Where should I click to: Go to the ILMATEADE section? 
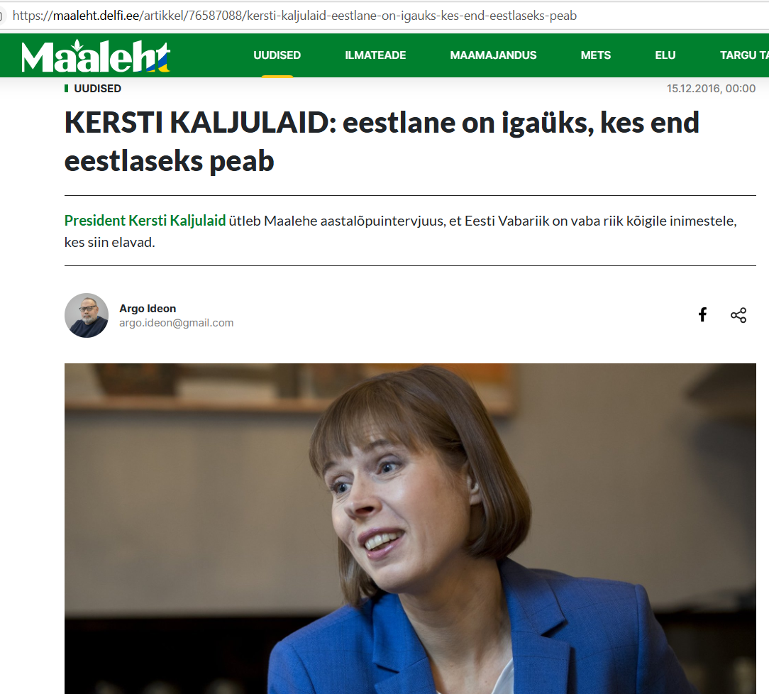click(375, 55)
